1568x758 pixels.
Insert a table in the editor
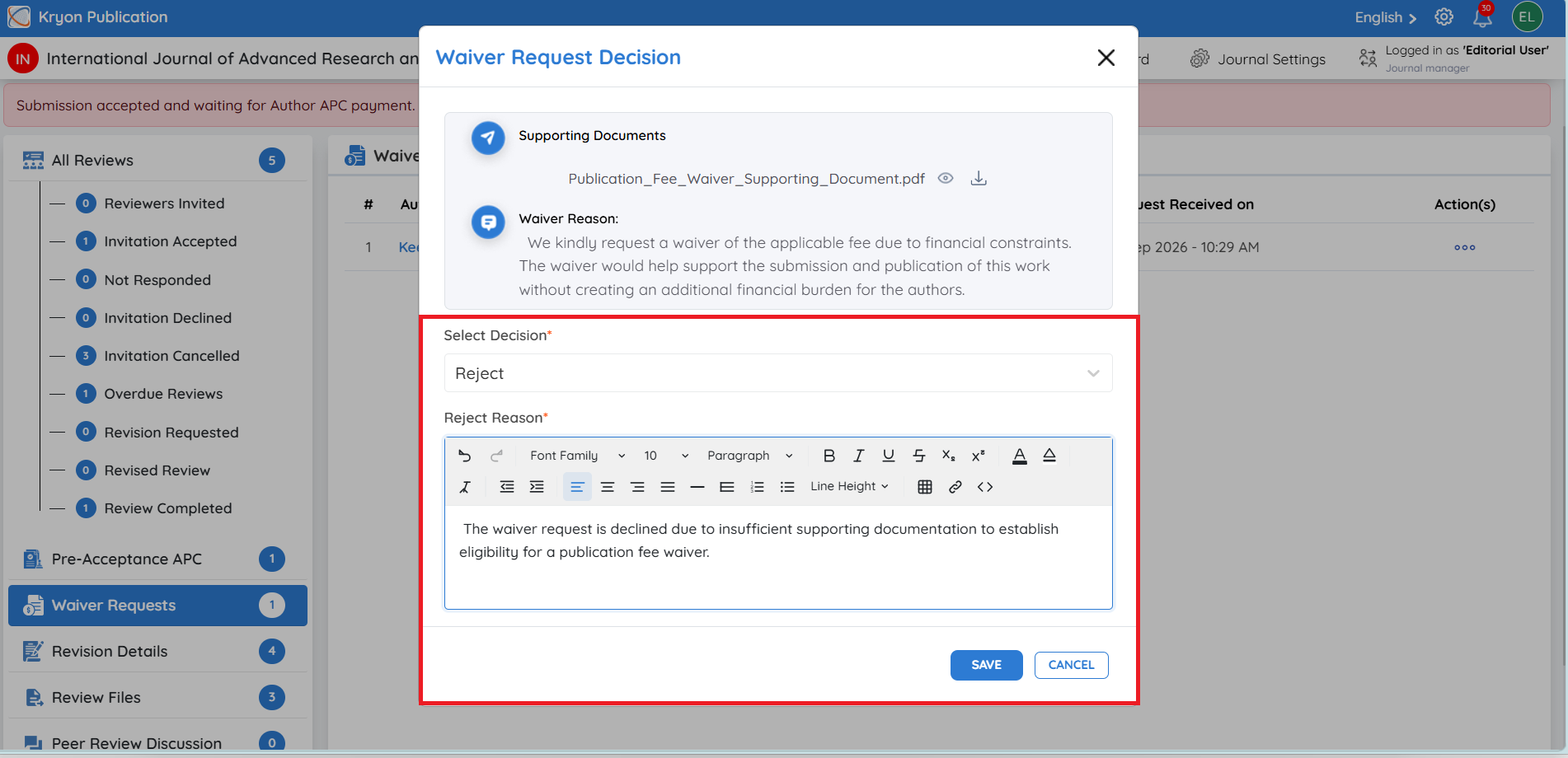(925, 487)
